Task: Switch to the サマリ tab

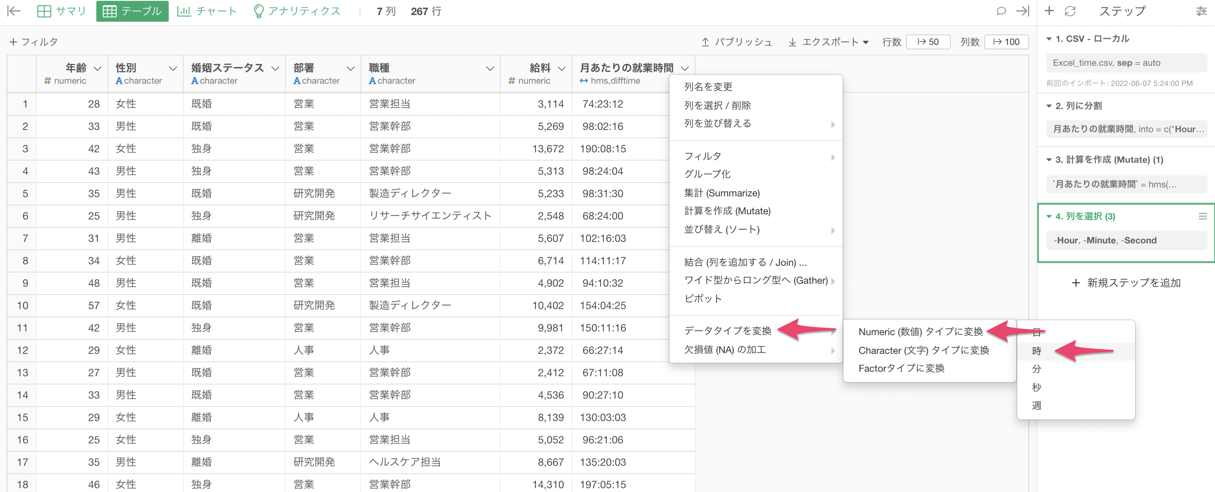Action: (62, 11)
